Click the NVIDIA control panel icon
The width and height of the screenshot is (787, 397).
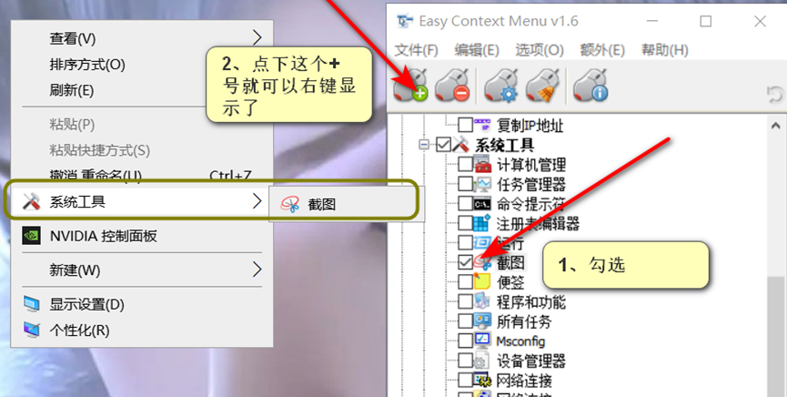(x=31, y=236)
